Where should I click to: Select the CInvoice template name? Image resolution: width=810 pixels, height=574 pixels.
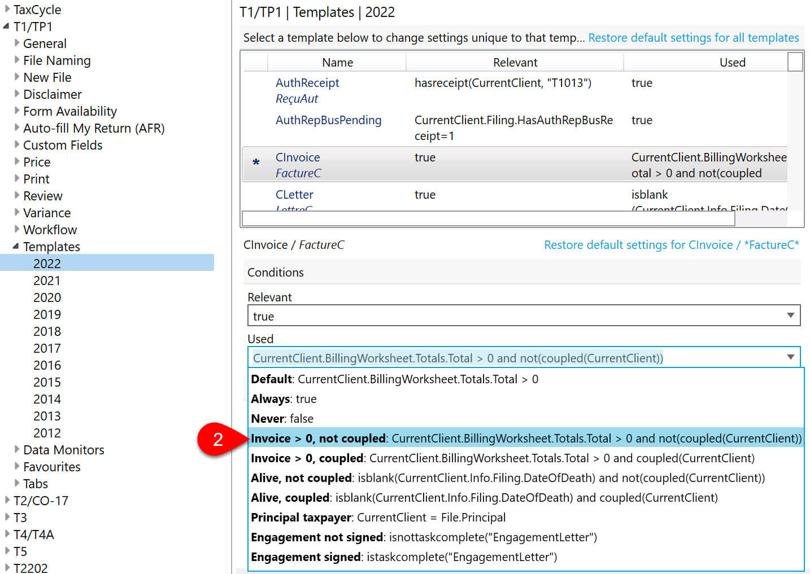tap(298, 157)
